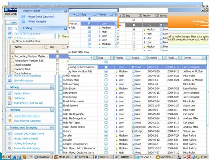Click the Auto Filter Row (new) icon
Screen dimensions: 220x160
(x=10, y=116)
